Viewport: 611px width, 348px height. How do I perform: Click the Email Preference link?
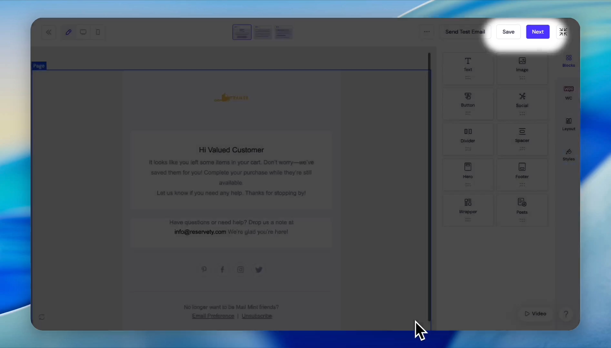pyautogui.click(x=213, y=316)
